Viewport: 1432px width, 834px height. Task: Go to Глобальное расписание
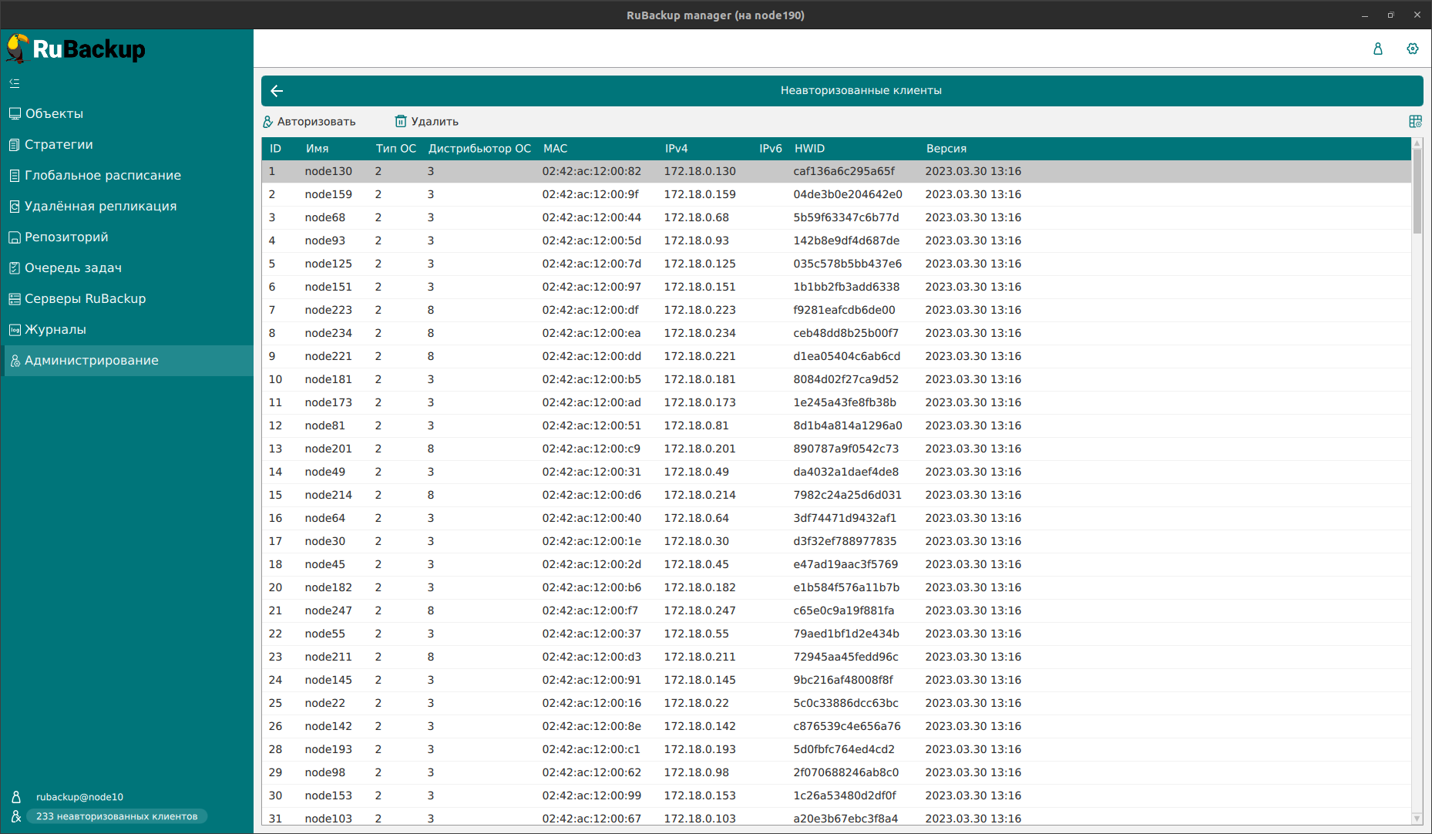point(103,176)
